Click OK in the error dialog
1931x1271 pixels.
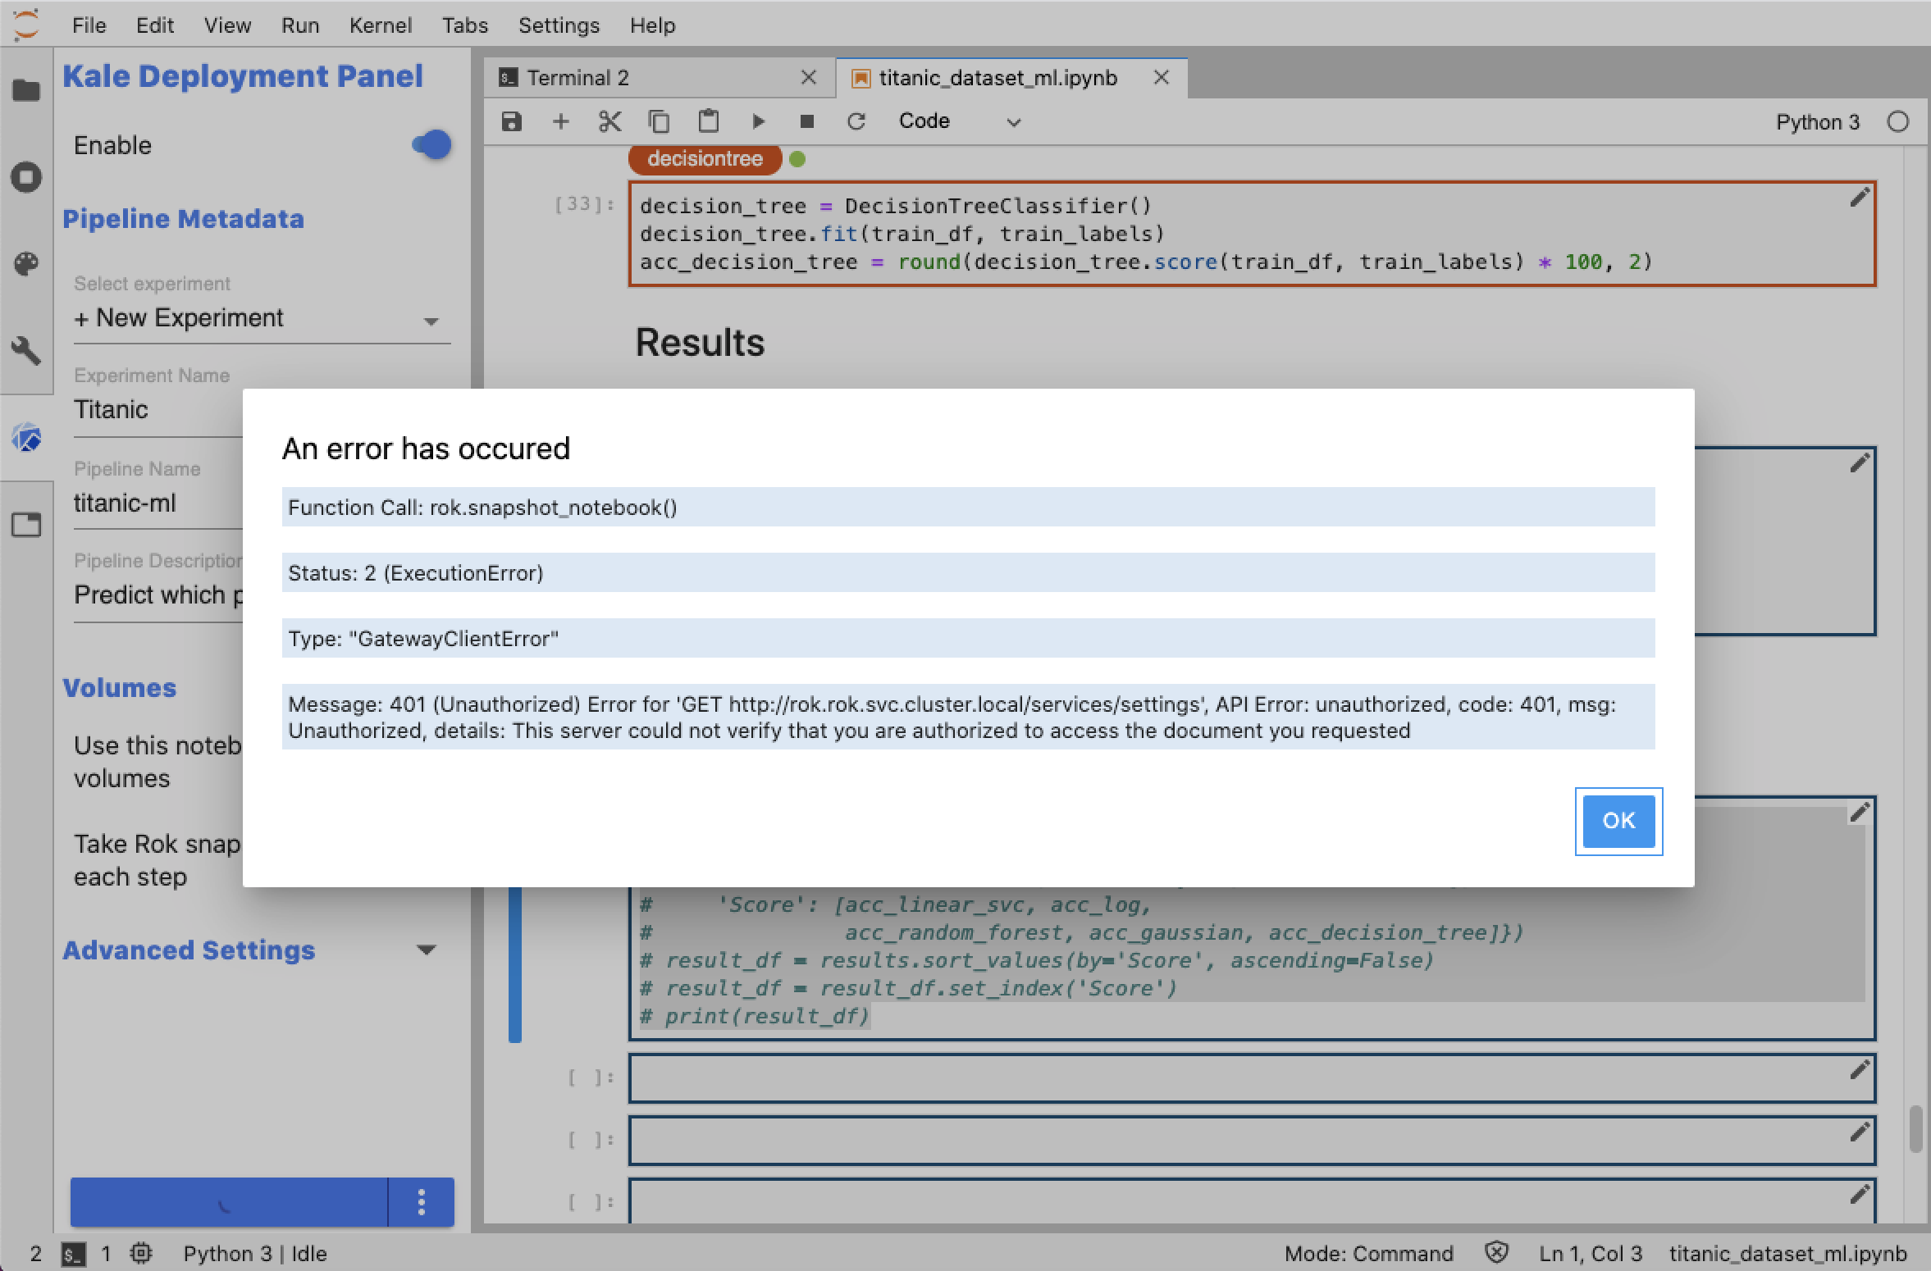pyautogui.click(x=1618, y=821)
